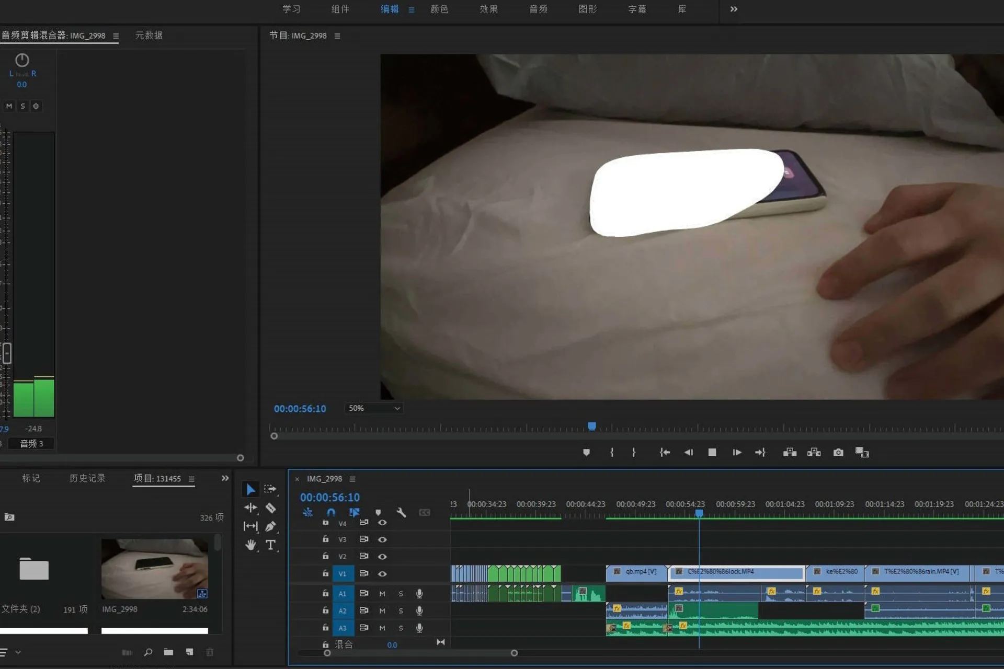Expand workspace overflow chevron in the top bar
Viewport: 1004px width, 669px height.
734,9
